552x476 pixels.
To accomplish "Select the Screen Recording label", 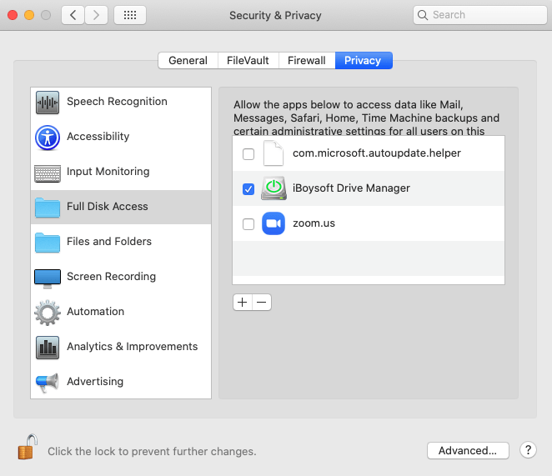I will [x=111, y=277].
